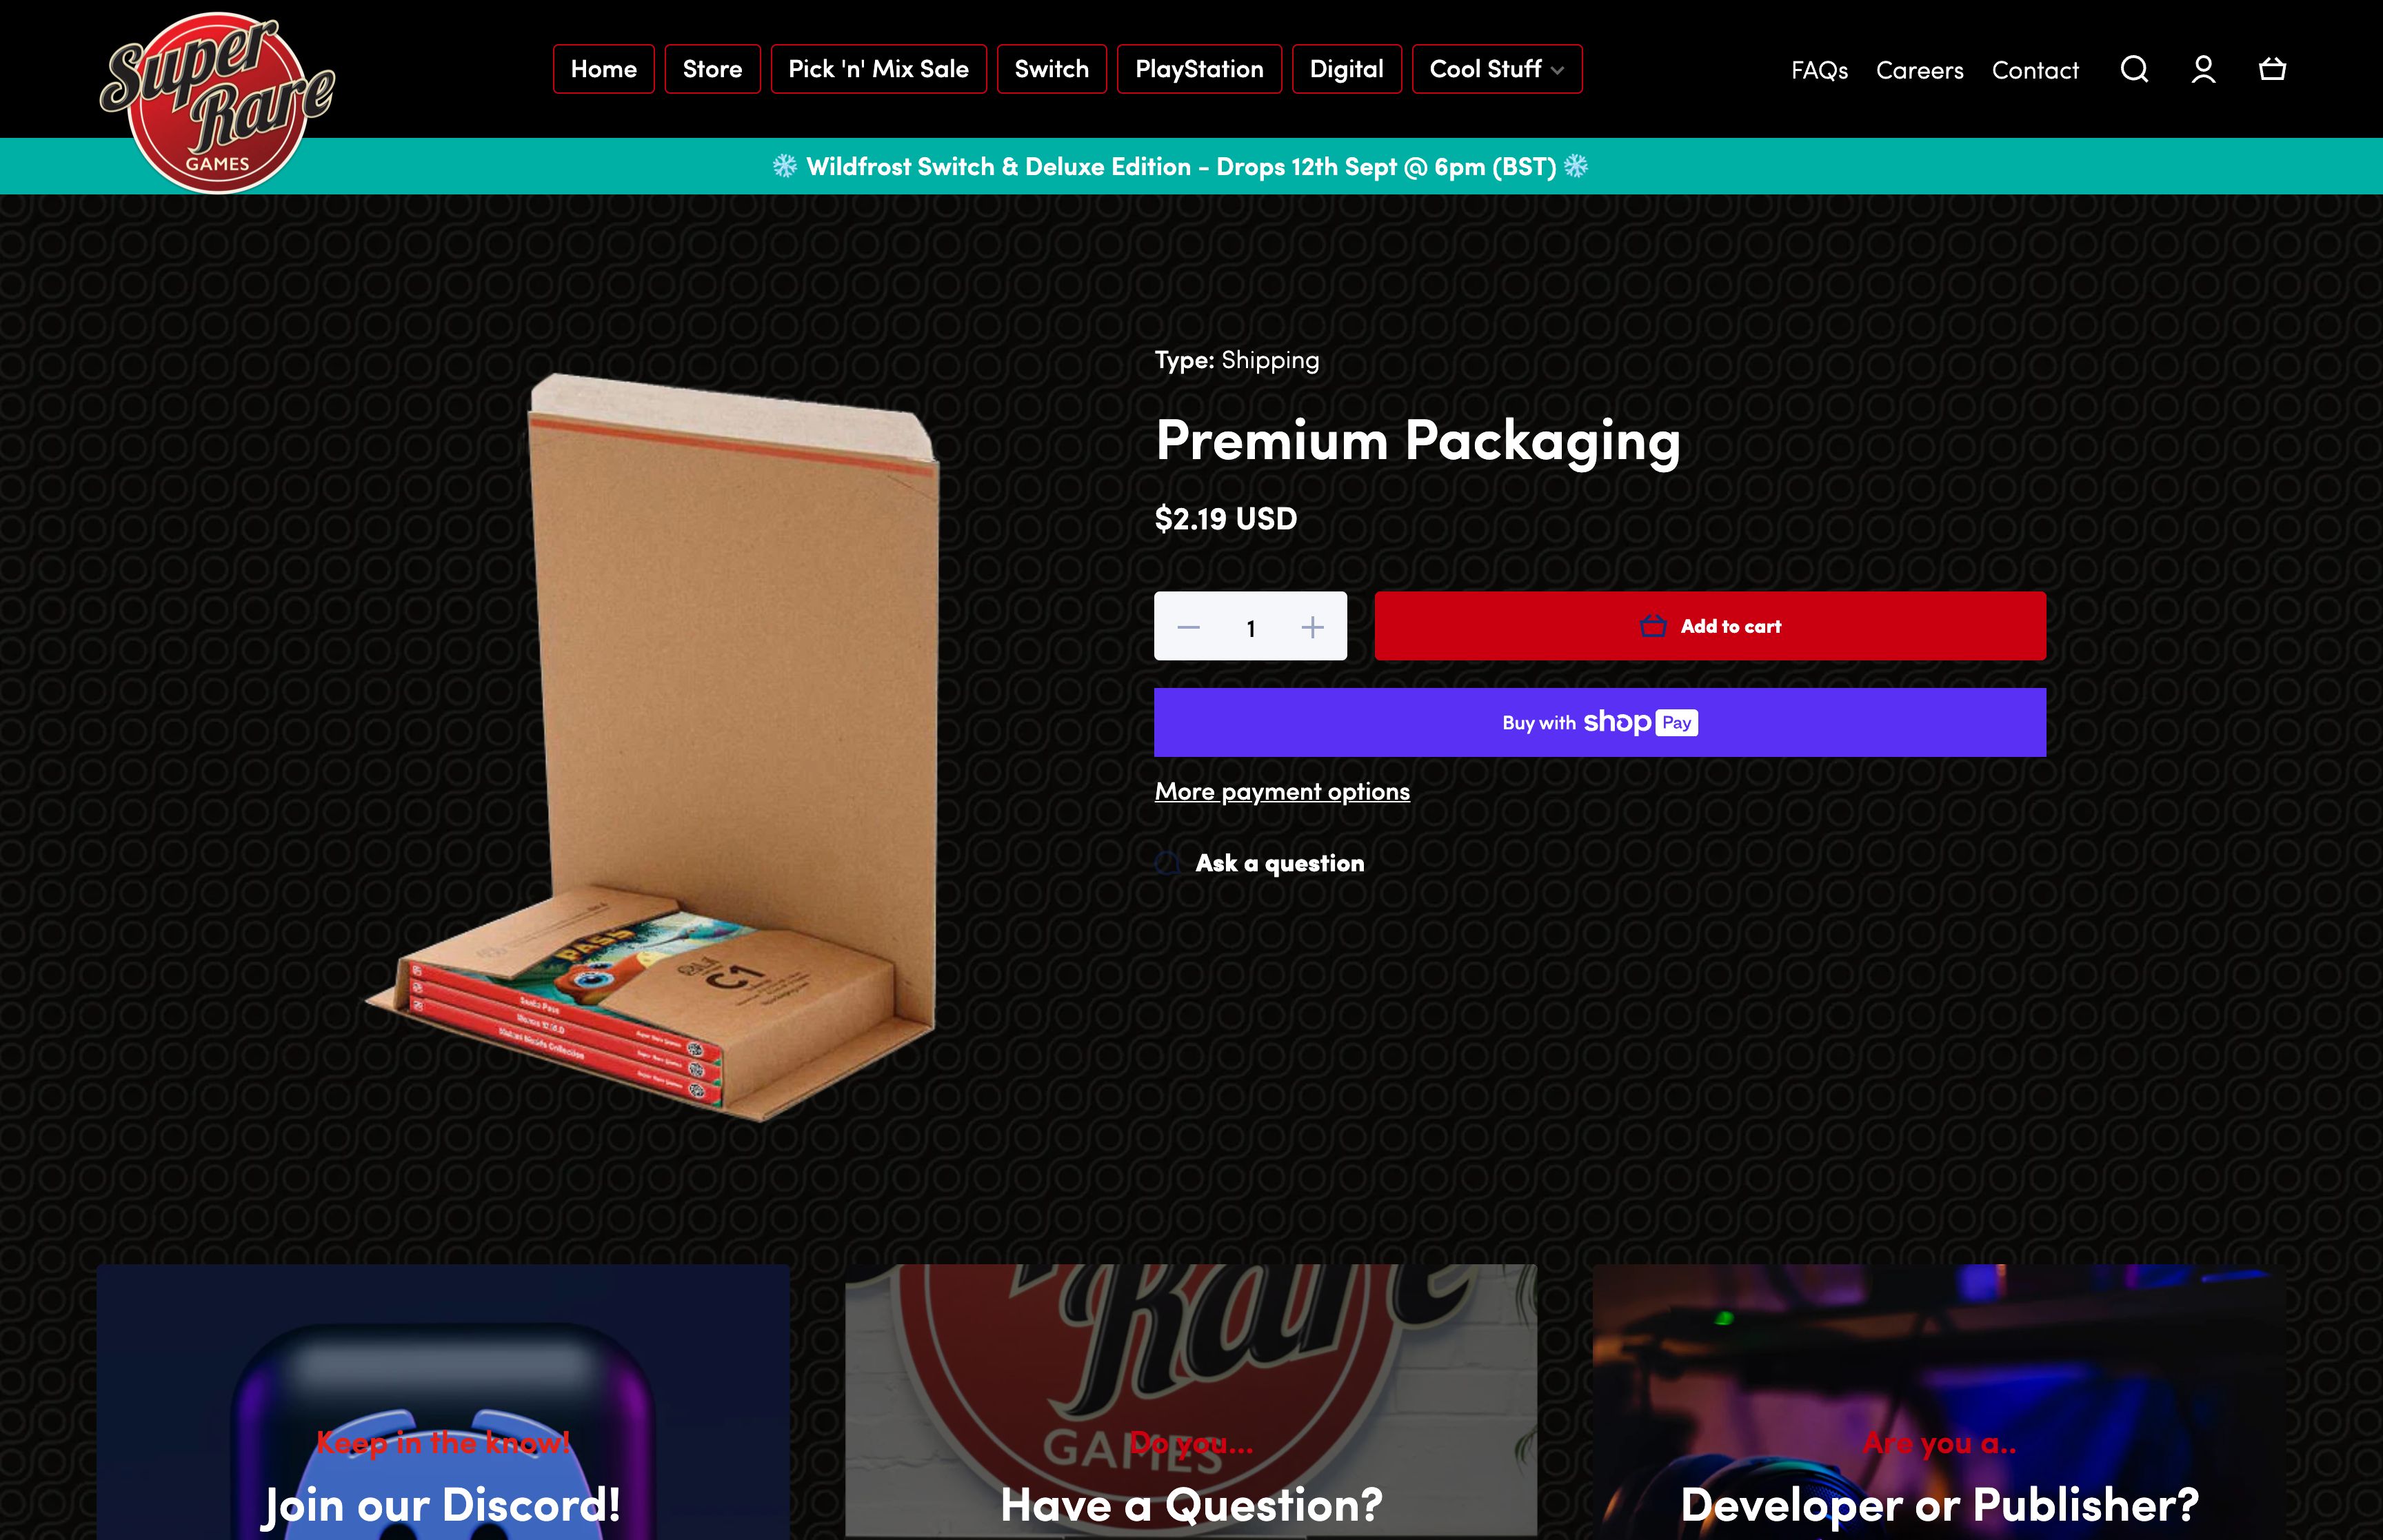
Task: Go to the Home menu item
Action: 604,69
